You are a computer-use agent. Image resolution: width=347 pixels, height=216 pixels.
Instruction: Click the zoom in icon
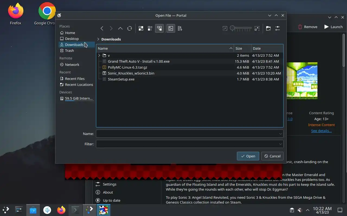[257, 28]
